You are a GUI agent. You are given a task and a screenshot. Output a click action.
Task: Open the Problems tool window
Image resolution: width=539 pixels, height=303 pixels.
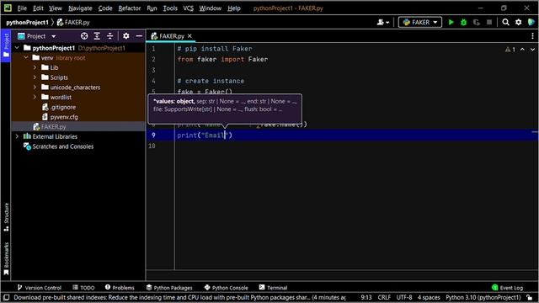tap(120, 288)
